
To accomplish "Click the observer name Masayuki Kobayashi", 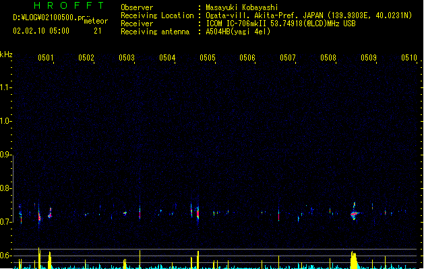I will tap(242, 7).
